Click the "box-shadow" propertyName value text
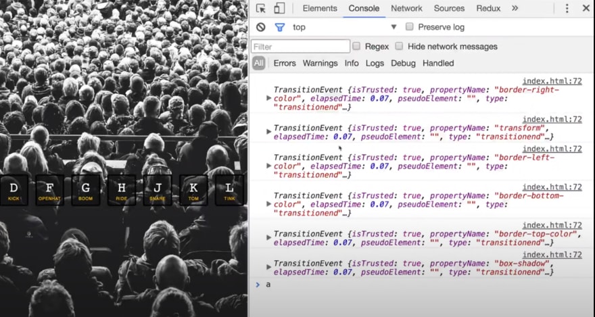Image resolution: width=595 pixels, height=317 pixels. coord(522,264)
